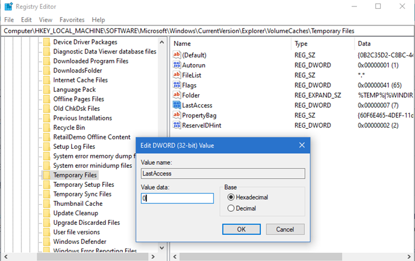
Task: Click the REG_EXPAND_SZ type cell
Action: tap(318, 96)
